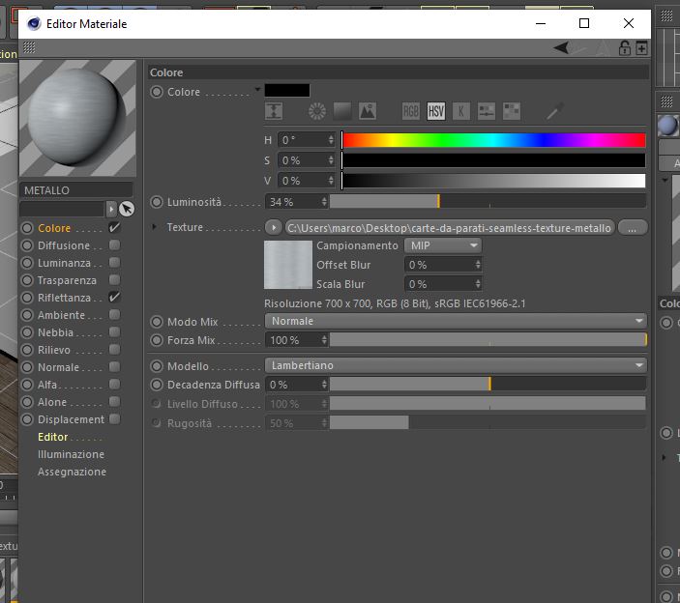Enable the Trasparenza channel checkbox
Image resolution: width=680 pixels, height=603 pixels.
pyautogui.click(x=114, y=280)
